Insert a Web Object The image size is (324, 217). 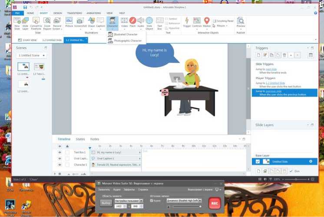(149, 23)
